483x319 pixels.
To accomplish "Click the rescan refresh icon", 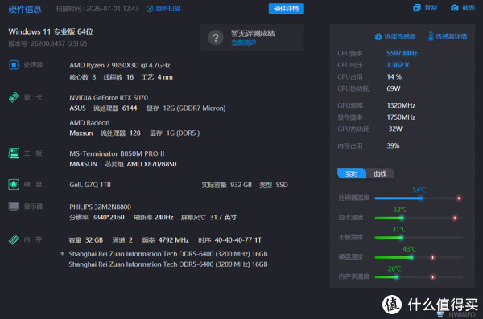I will [x=150, y=9].
